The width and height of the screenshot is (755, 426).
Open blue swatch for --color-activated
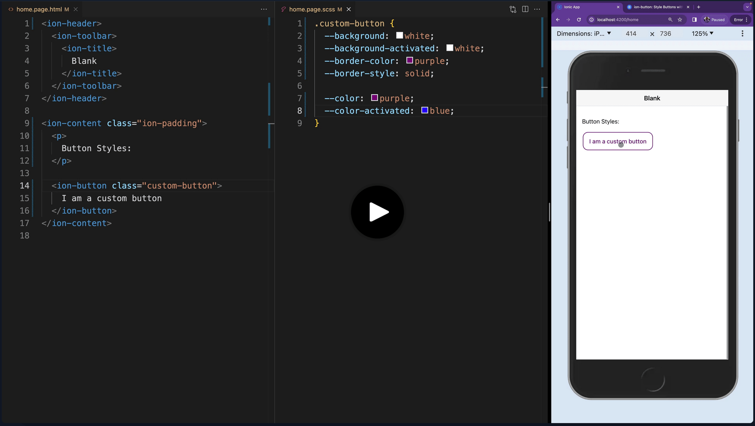pos(425,110)
